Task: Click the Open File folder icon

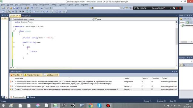Action: (11, 8)
